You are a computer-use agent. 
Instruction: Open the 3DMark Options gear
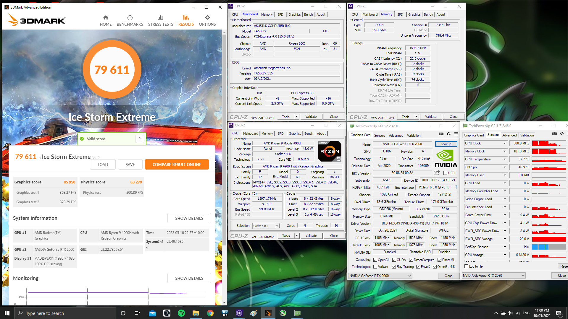pos(207,21)
